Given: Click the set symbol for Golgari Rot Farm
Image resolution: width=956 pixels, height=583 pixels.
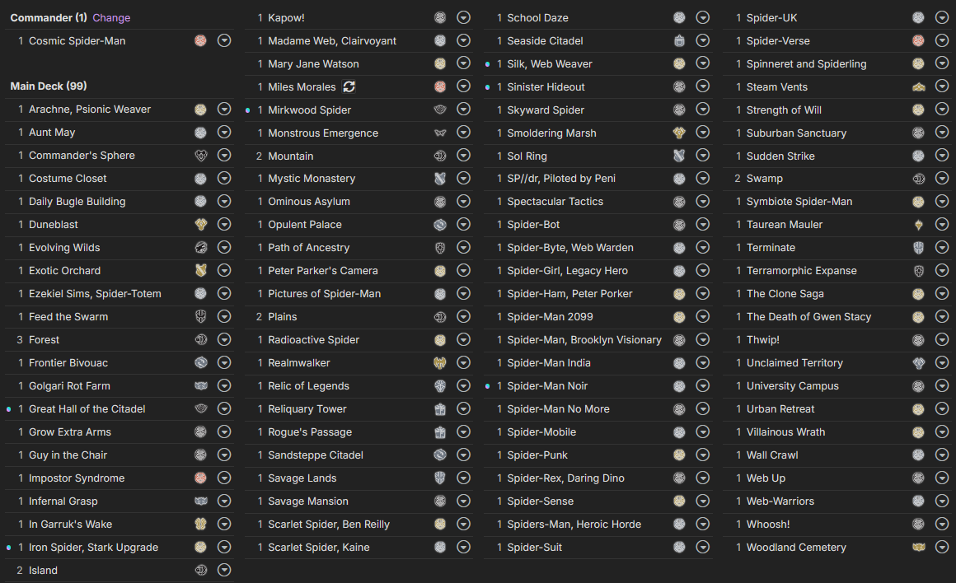Looking at the screenshot, I should point(200,385).
